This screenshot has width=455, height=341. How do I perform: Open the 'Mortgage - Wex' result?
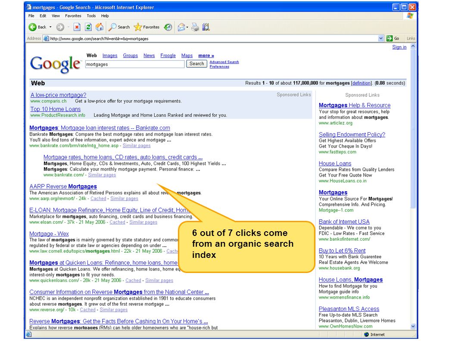(49, 233)
